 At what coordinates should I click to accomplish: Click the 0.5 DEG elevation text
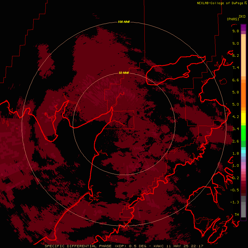pos(138,246)
